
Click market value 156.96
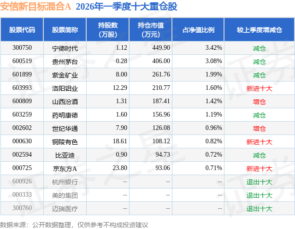pos(161,114)
